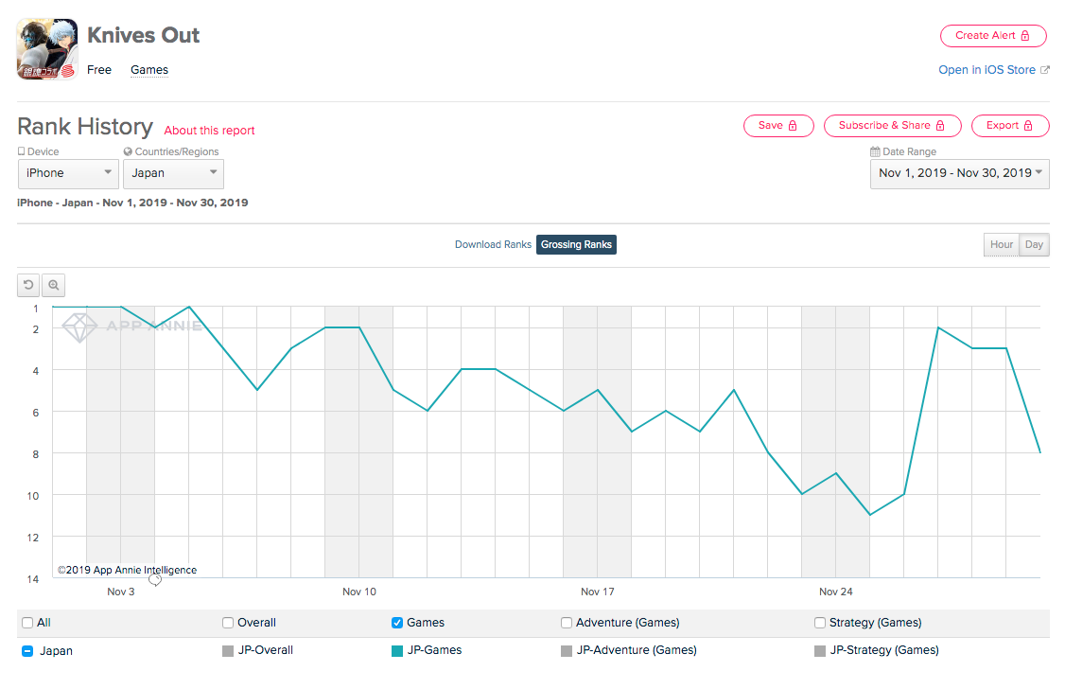This screenshot has height=689, width=1065.
Task: Click the Nov 3 date label on axis
Action: point(121,592)
